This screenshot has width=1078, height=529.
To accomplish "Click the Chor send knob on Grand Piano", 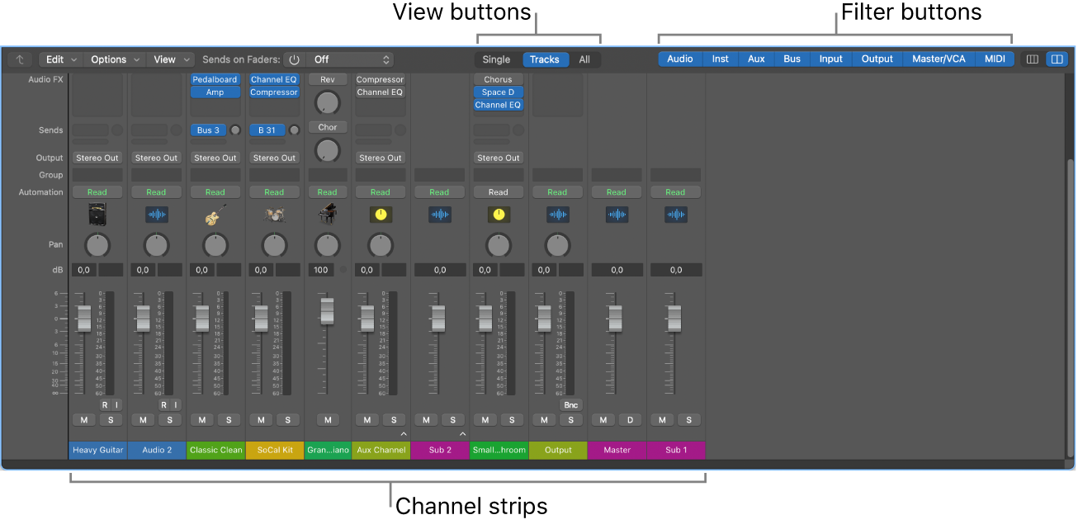I will [x=328, y=149].
